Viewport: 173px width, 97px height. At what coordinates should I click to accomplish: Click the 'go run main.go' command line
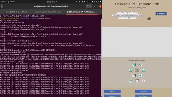(x=45, y=18)
